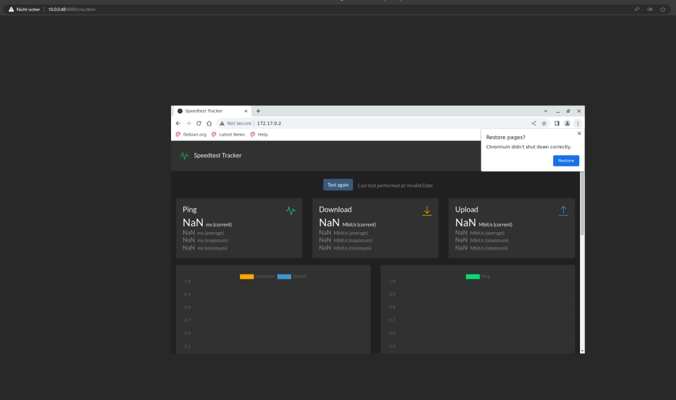676x400 pixels.
Task: Toggle Ping series in chart legend
Action: pos(478,277)
